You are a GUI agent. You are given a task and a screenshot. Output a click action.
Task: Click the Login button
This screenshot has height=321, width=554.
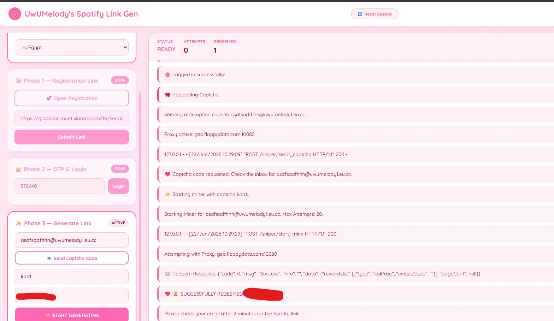(x=118, y=186)
